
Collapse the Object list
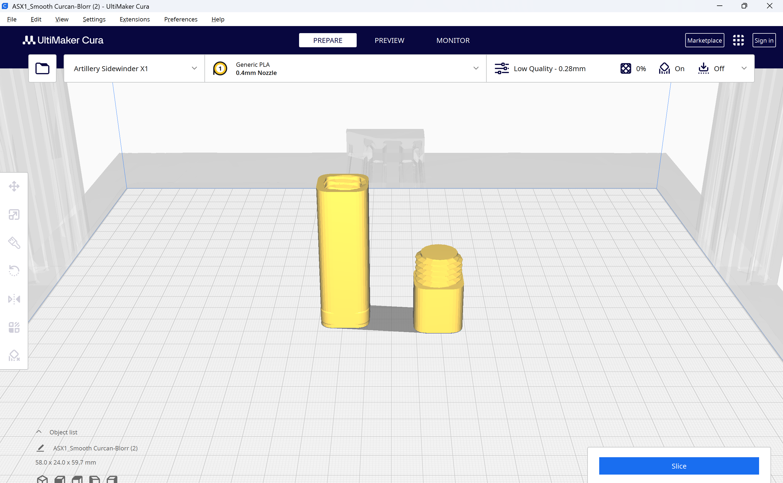[x=39, y=432]
